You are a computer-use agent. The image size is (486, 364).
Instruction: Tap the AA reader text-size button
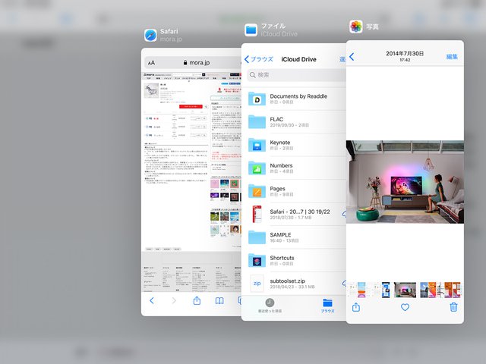151,62
